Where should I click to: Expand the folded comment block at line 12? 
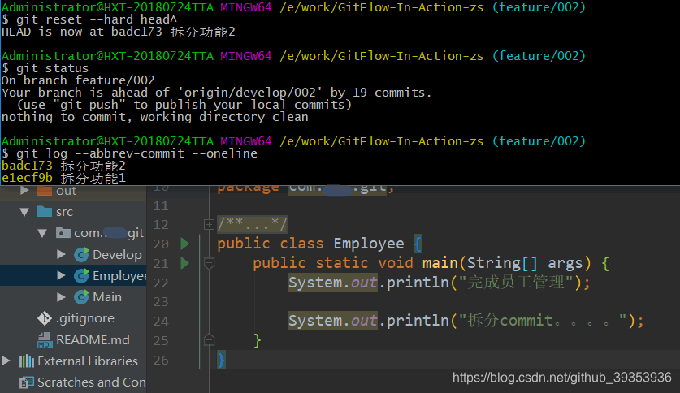(x=209, y=224)
